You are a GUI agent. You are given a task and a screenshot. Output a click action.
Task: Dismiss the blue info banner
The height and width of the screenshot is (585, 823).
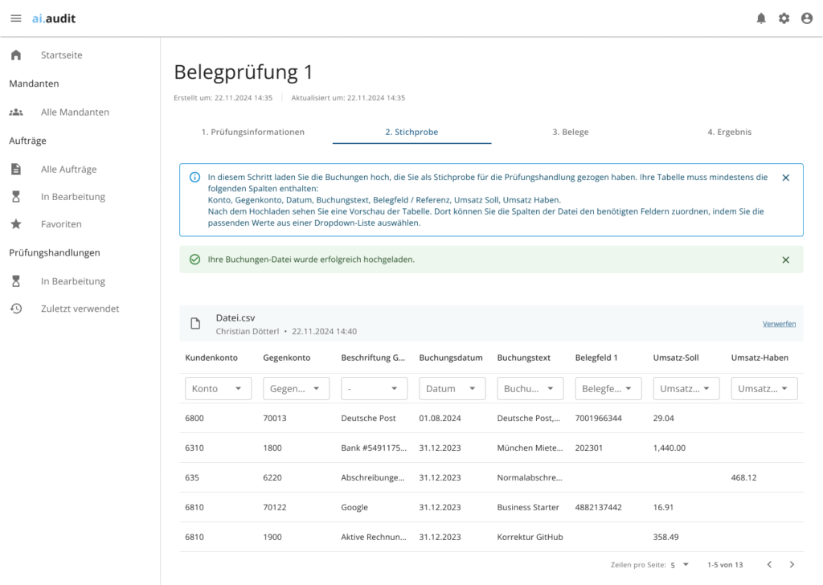(x=785, y=178)
